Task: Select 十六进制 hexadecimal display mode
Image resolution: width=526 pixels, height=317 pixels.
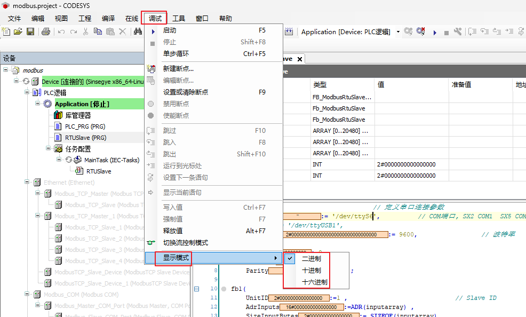Action: [315, 282]
